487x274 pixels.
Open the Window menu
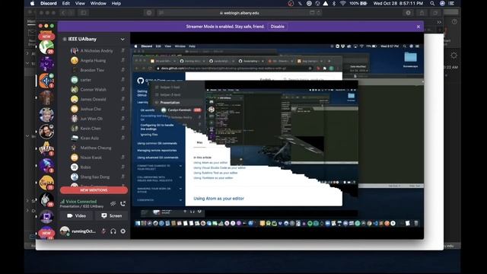point(98,3)
